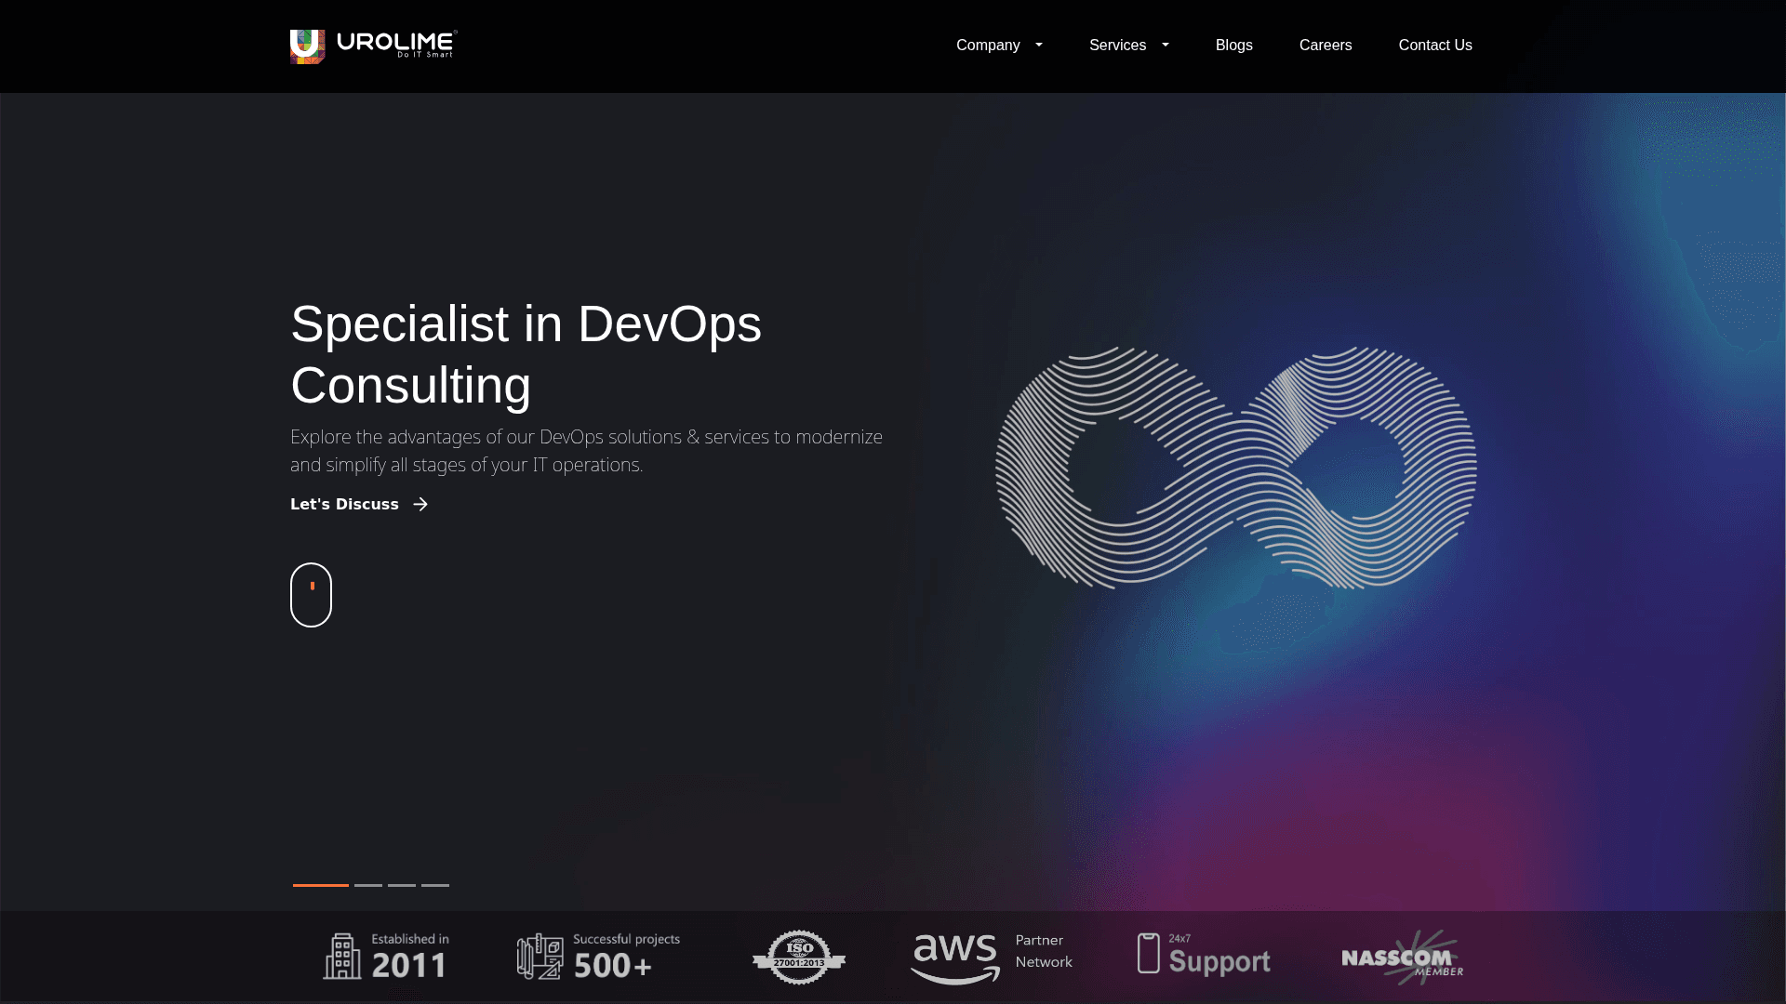
Task: Click the Contact Us button
Action: (x=1434, y=45)
